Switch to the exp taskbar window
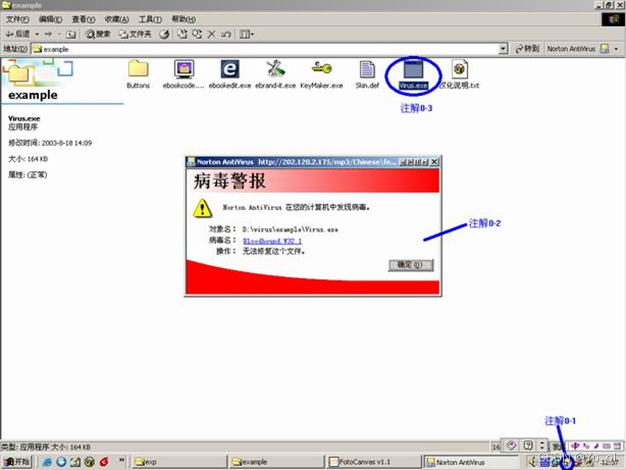 coord(180,462)
